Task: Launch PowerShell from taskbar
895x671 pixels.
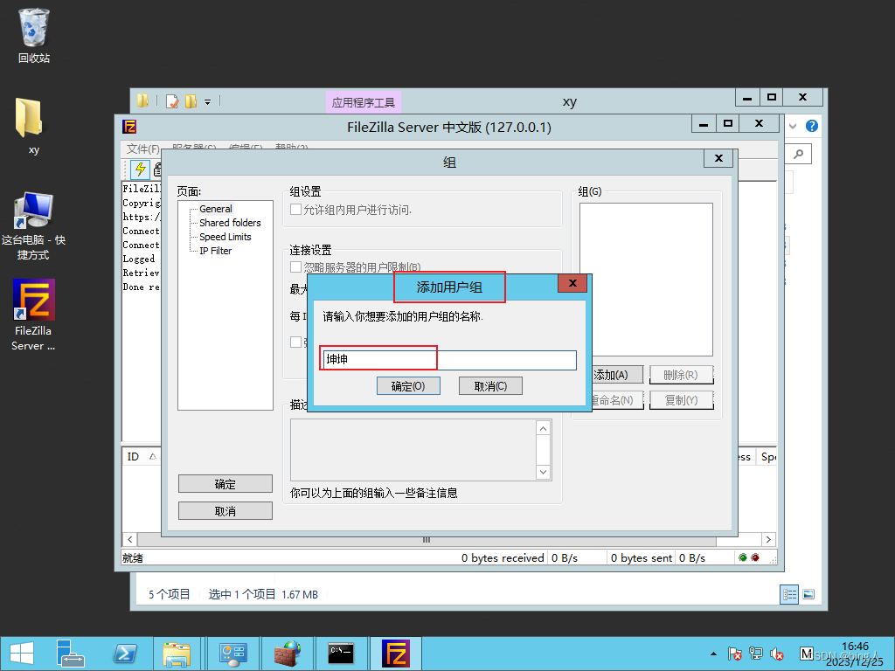Action: tap(124, 654)
